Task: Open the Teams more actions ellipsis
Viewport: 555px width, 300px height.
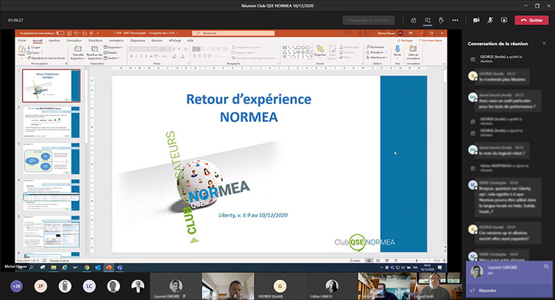Action: [x=455, y=20]
